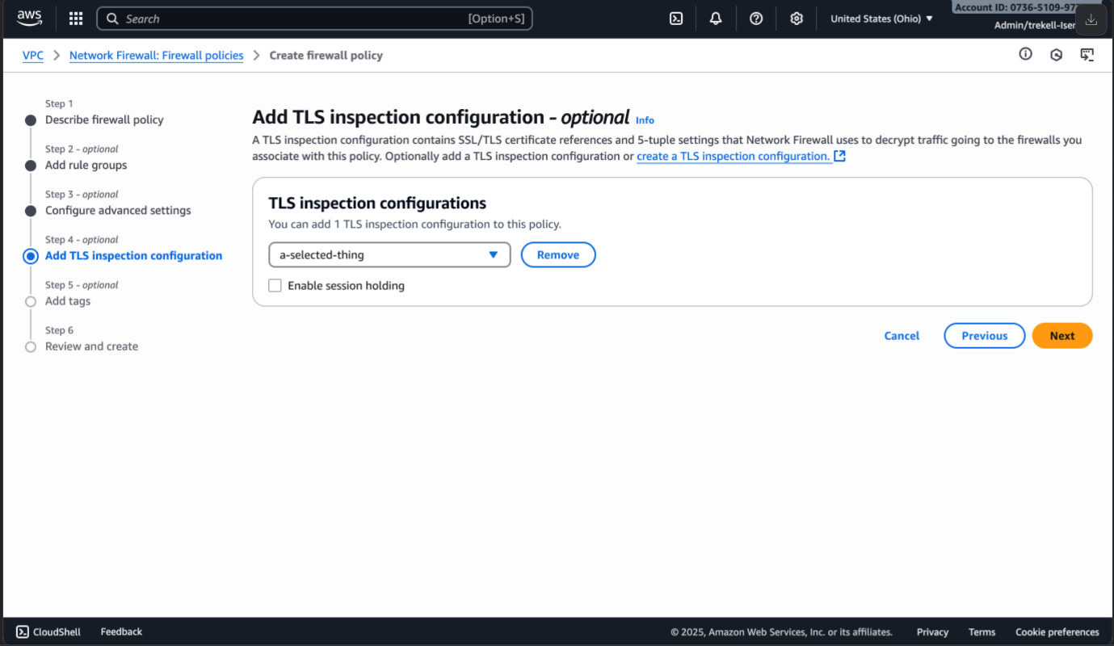Screen dimensions: 1114x646
Task: Select Add TLS inspection configuration step
Action: click(133, 255)
